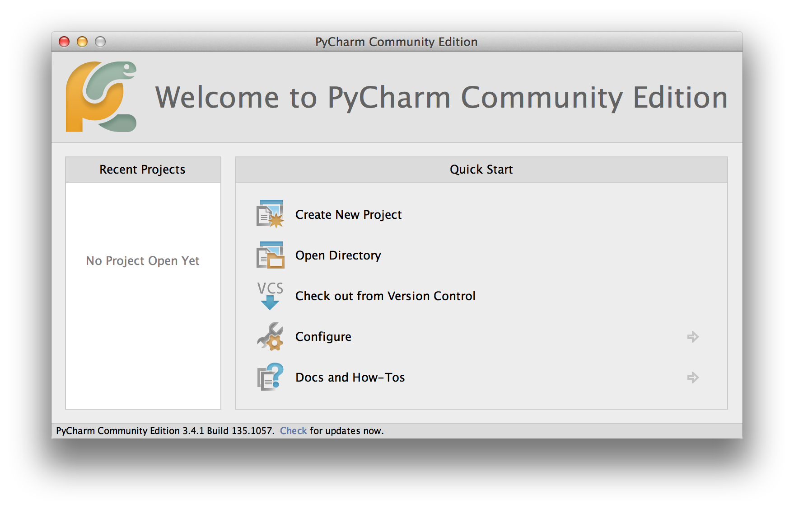The image size is (794, 510).
Task: Expand the Docs and How-Tos arrow
Action: click(693, 378)
